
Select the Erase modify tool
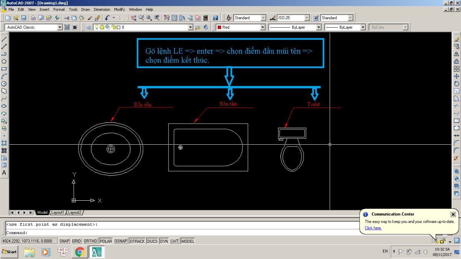(456, 39)
